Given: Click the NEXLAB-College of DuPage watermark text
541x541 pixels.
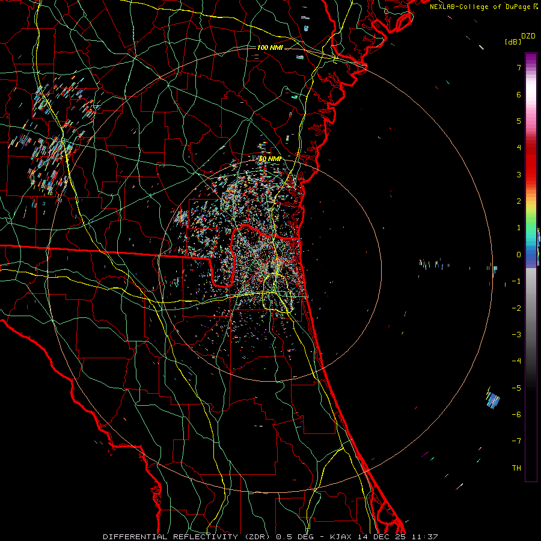Looking at the screenshot, I should pos(481,7).
